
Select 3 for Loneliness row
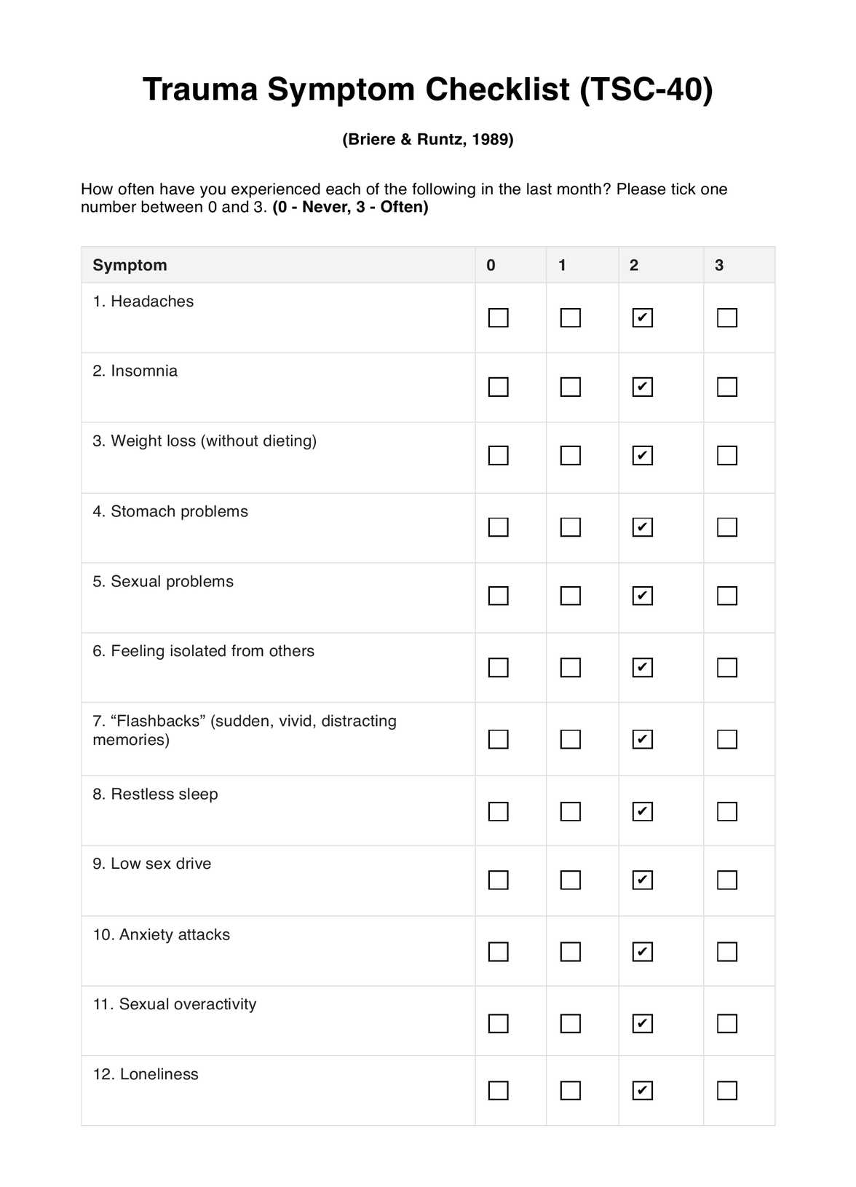pyautogui.click(x=726, y=1090)
